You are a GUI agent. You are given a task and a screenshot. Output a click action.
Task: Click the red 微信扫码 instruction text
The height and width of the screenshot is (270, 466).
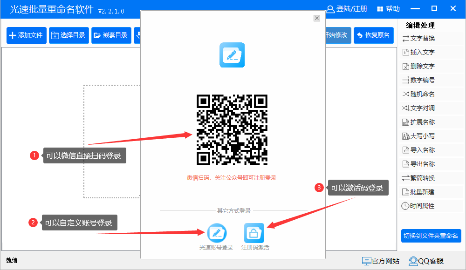pos(232,178)
